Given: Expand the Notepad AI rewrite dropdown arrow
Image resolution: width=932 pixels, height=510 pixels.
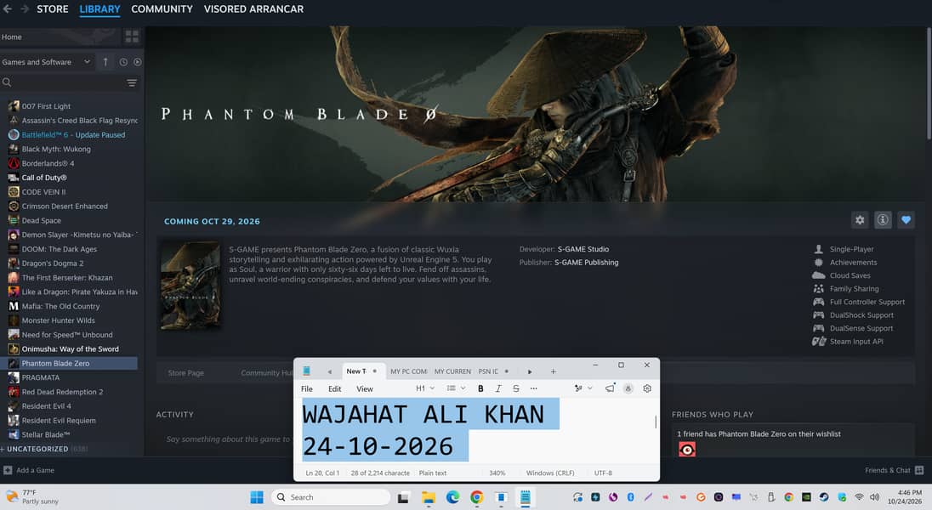Looking at the screenshot, I should point(589,388).
